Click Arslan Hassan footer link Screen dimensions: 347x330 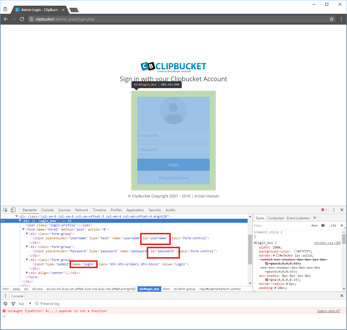tap(207, 196)
